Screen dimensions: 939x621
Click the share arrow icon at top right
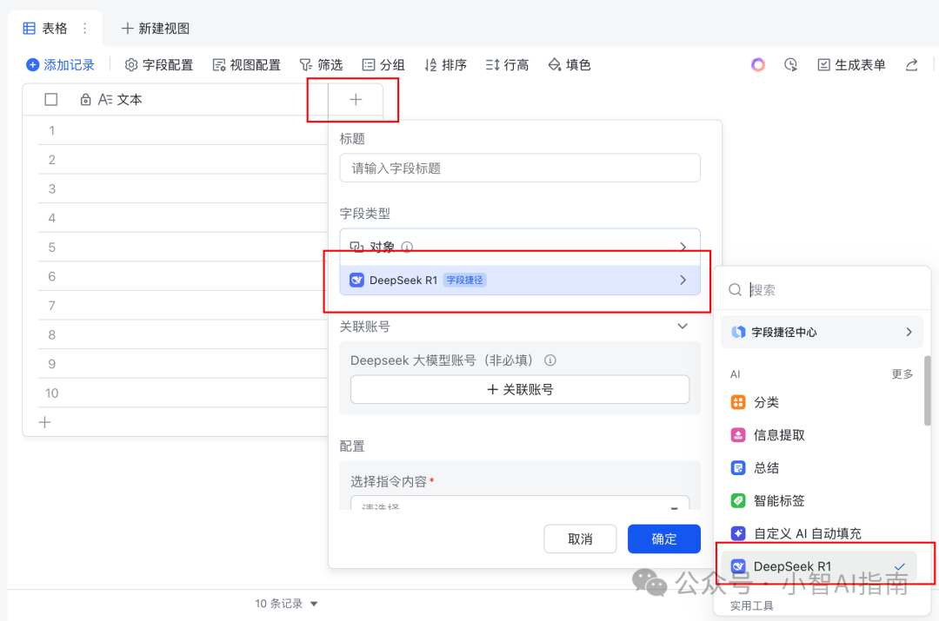pos(911,65)
